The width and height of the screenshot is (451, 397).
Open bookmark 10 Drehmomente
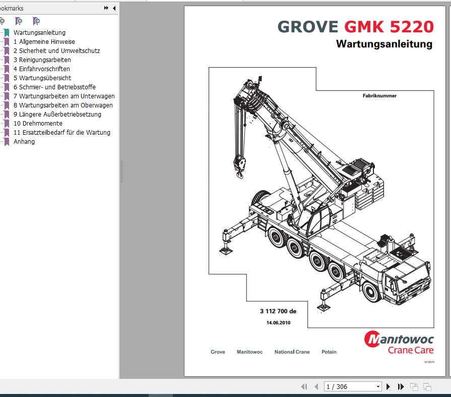[38, 123]
